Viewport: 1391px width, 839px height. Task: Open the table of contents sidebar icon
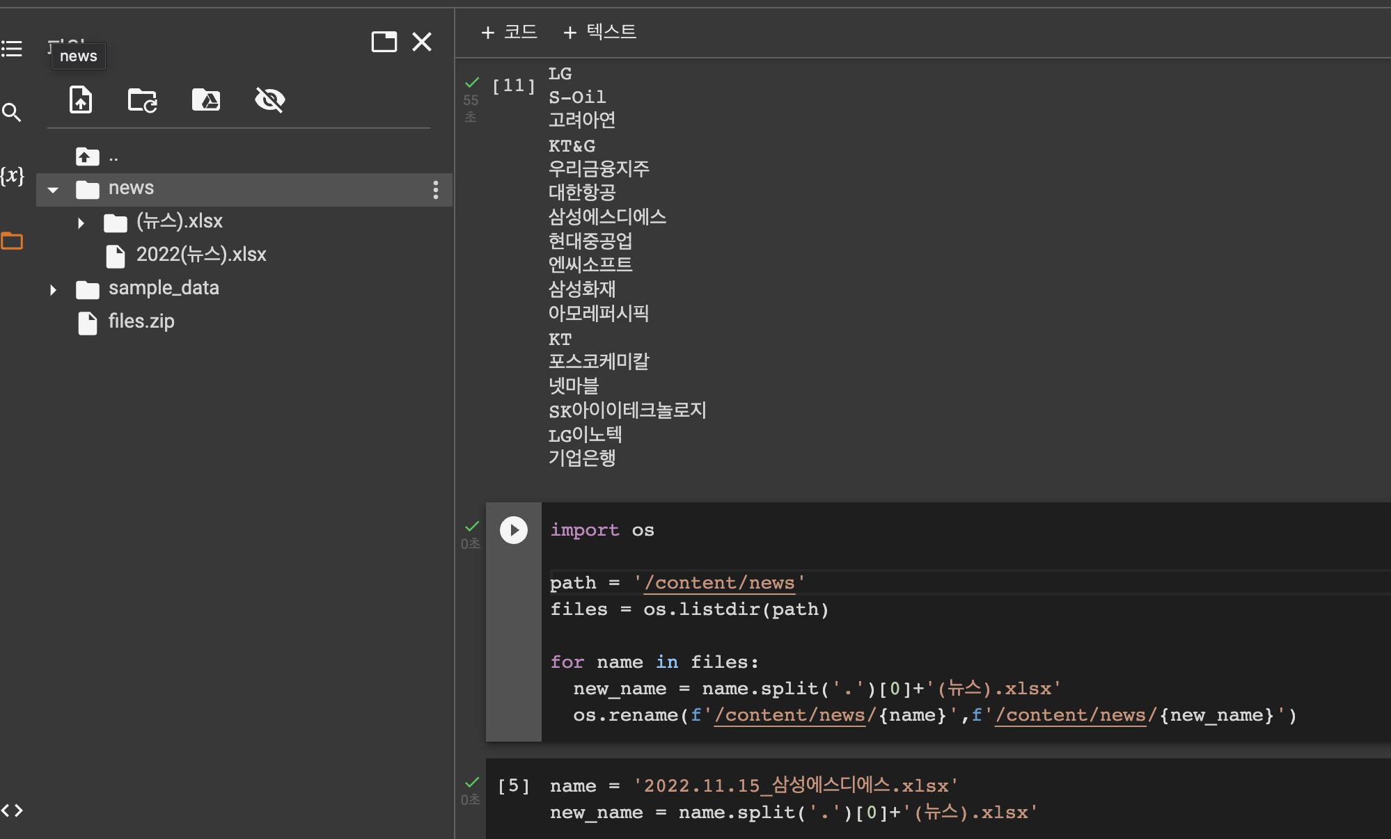click(x=12, y=49)
